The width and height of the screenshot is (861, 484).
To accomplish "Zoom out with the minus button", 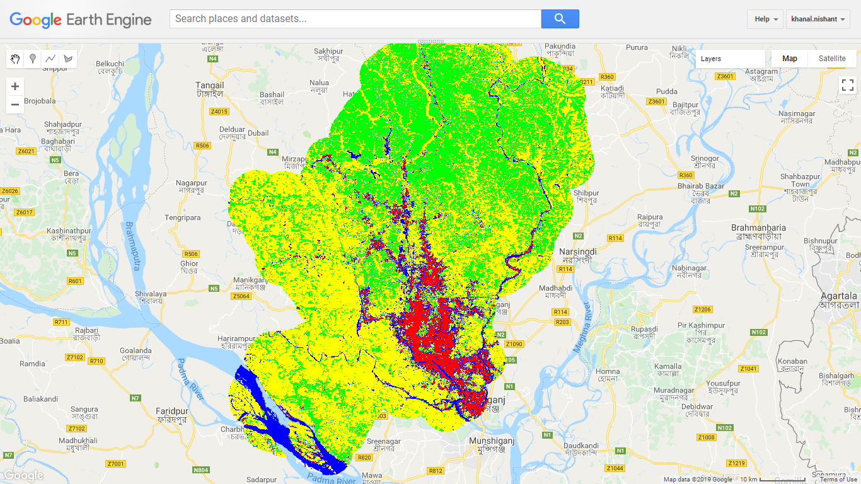I will pos(15,104).
